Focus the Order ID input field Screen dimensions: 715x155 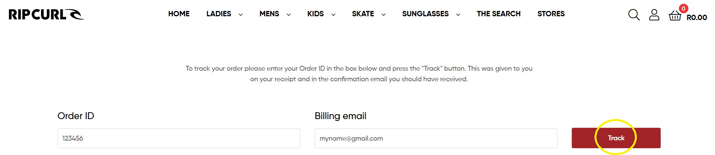point(179,138)
